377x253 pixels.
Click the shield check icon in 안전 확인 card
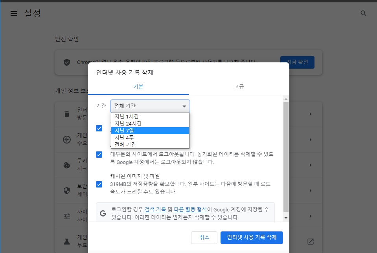67,62
